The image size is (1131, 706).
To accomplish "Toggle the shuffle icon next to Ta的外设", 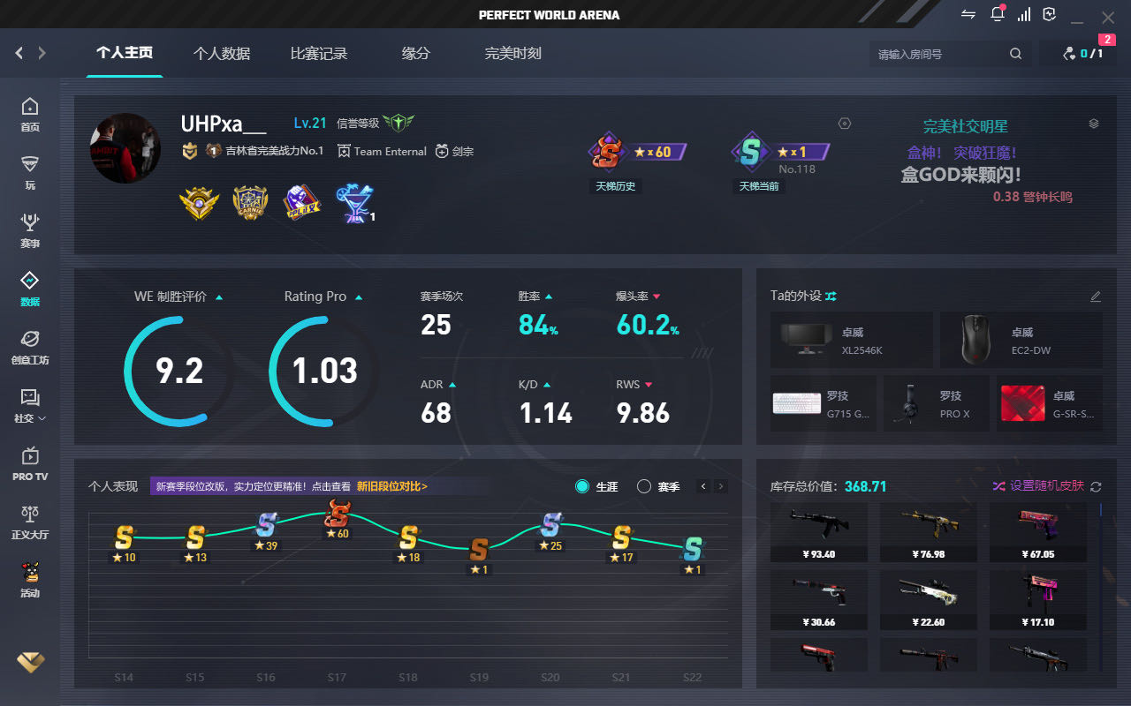I will pyautogui.click(x=831, y=297).
